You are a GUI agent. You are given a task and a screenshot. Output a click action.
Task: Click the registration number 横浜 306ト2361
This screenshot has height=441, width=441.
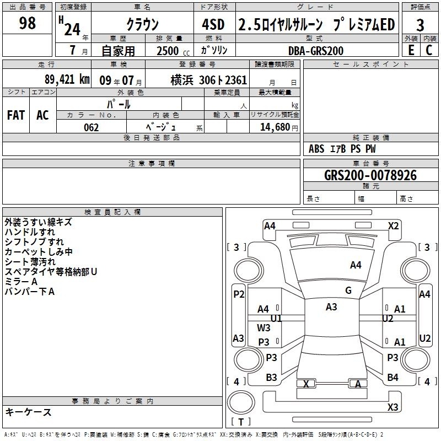click(x=208, y=80)
